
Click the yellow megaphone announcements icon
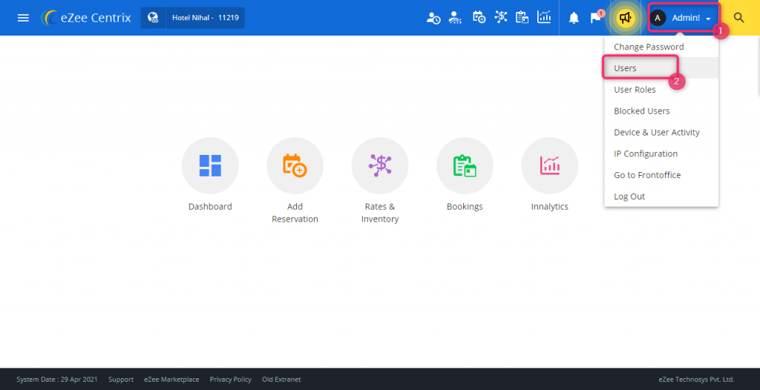point(626,18)
